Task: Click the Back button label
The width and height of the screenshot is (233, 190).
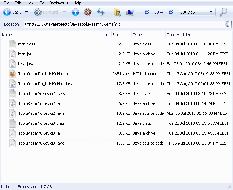Action: coord(16,12)
